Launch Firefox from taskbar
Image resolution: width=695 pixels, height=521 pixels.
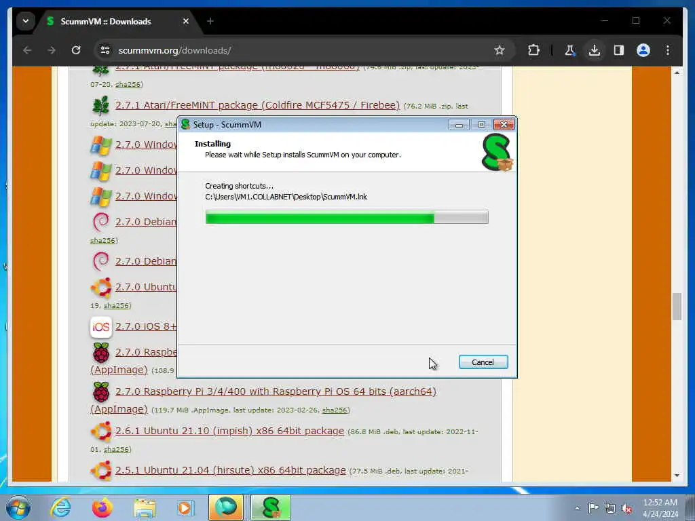click(102, 507)
